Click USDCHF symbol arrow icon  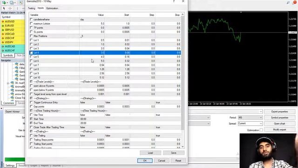tap(3, 38)
